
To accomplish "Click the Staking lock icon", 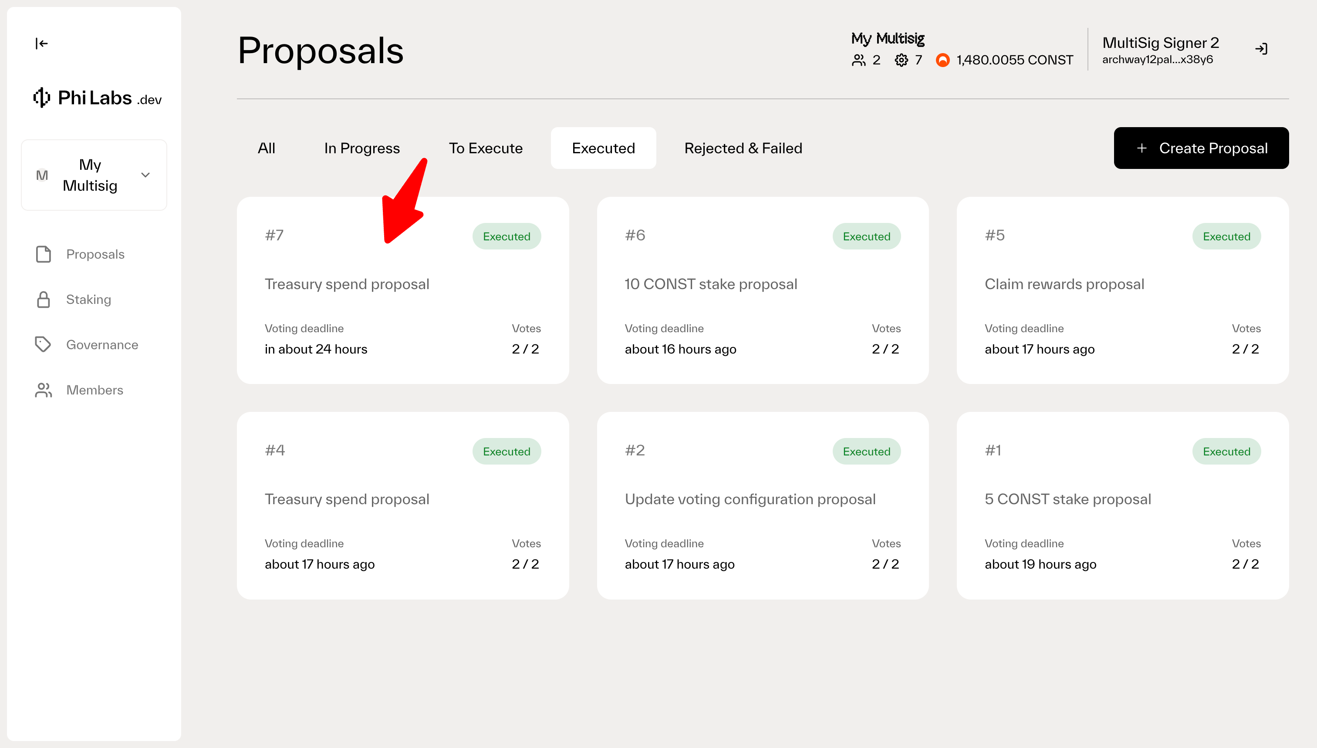I will pyautogui.click(x=44, y=300).
